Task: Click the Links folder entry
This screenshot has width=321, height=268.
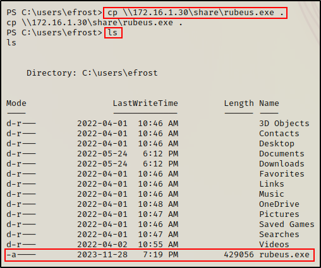Action: pyautogui.click(x=272, y=184)
